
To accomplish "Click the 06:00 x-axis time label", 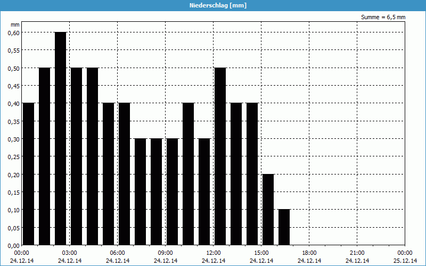I will coord(118,253).
